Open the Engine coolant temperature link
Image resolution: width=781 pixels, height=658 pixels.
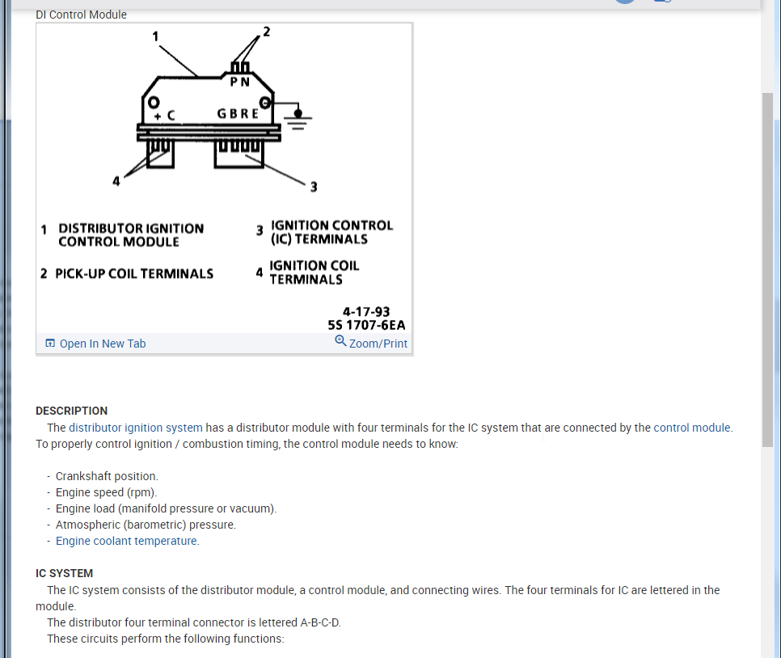126,541
